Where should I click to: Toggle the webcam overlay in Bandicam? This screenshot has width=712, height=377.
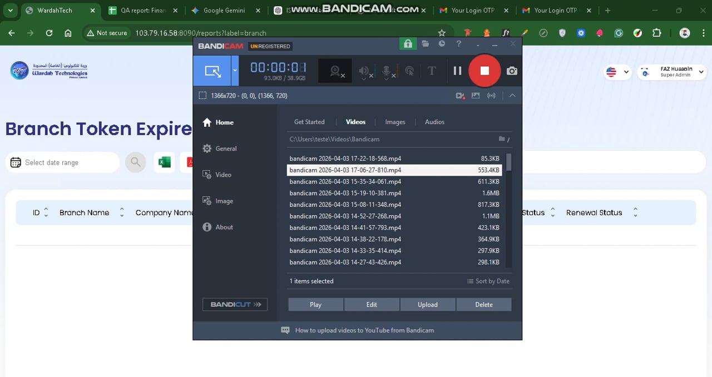tap(335, 71)
